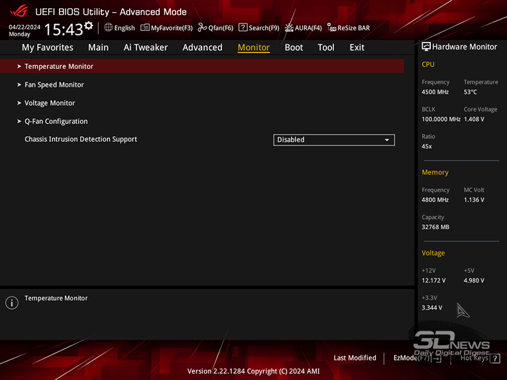Open Chassis Intrusion Detection dropdown showing Disabled
The height and width of the screenshot is (380, 507).
click(x=334, y=140)
